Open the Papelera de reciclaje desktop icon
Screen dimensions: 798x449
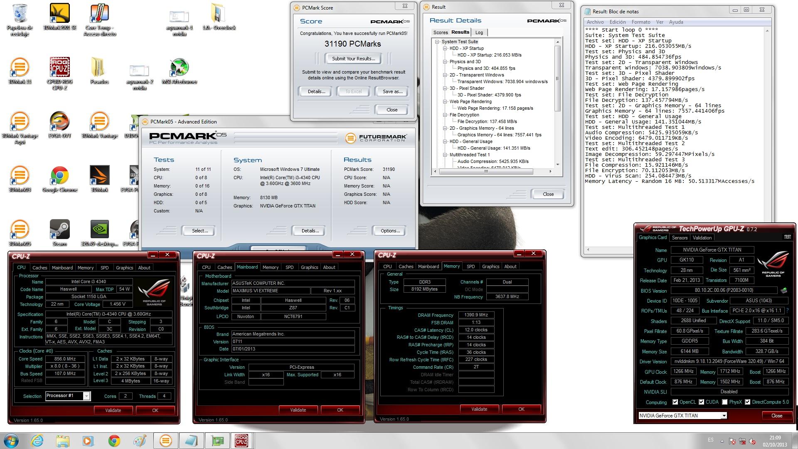pyautogui.click(x=20, y=20)
